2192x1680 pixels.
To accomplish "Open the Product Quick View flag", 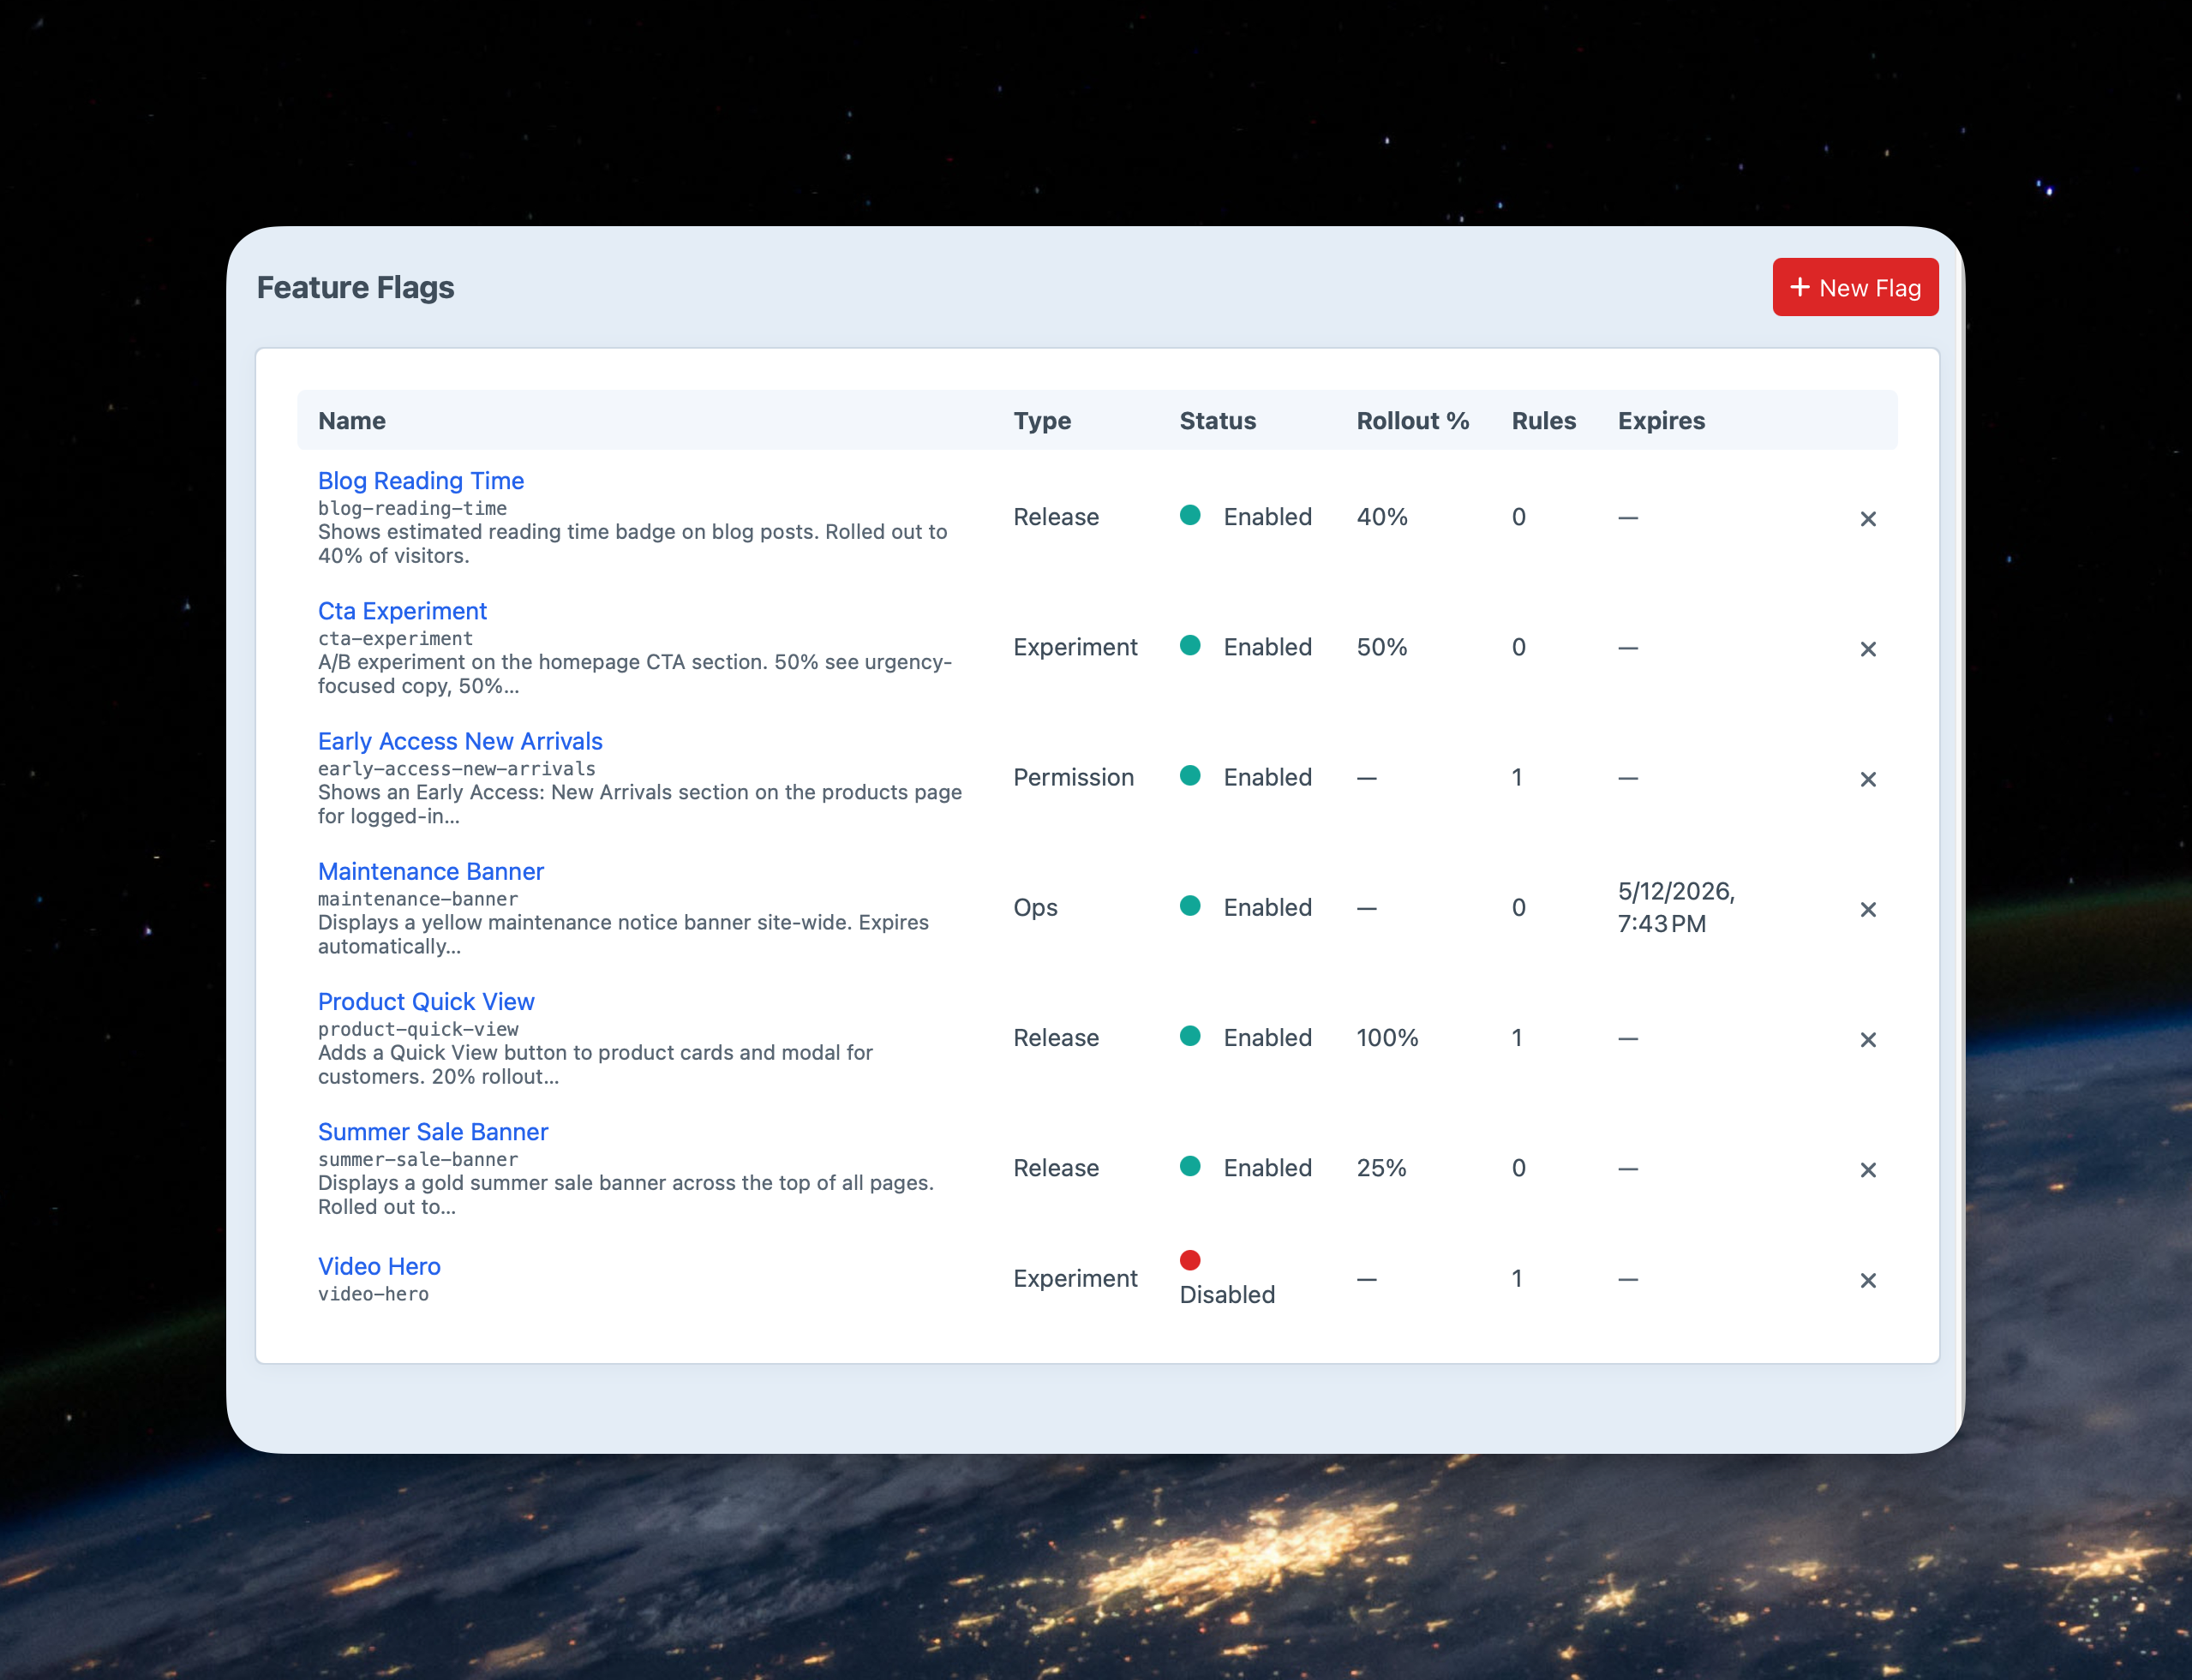I will point(426,1001).
